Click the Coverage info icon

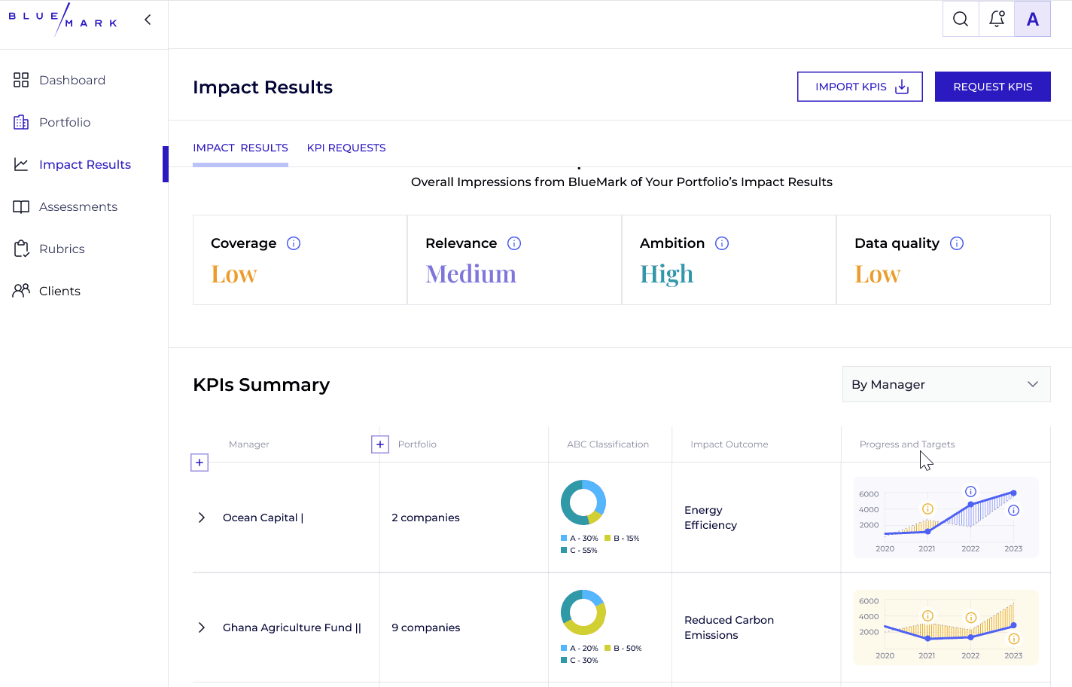[294, 243]
